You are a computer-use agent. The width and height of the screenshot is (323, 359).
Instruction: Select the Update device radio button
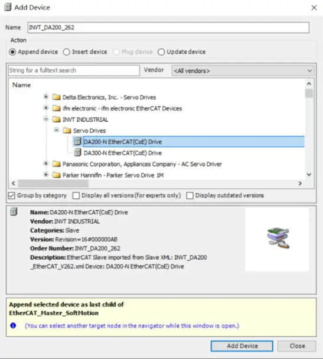tap(161, 52)
